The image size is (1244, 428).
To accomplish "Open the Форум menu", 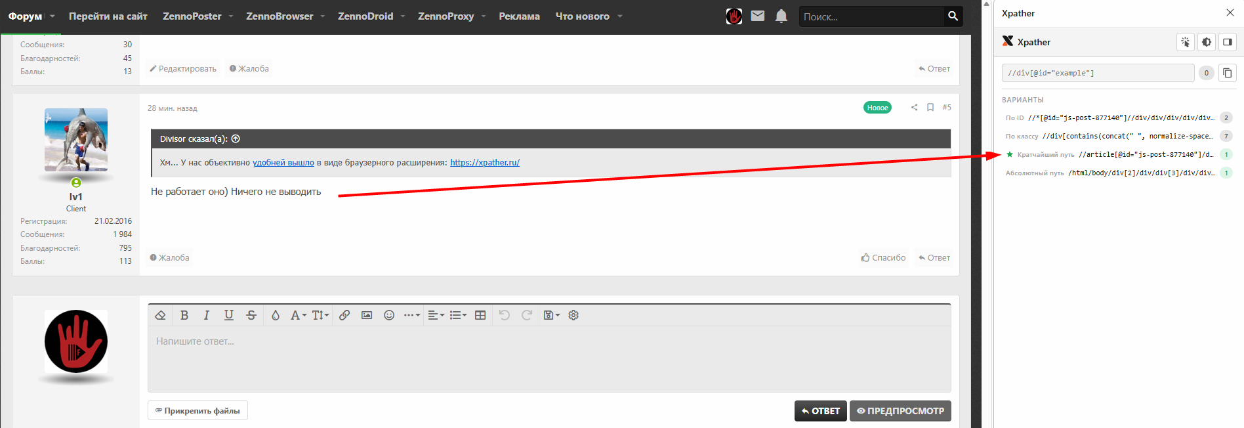I will click(x=25, y=16).
